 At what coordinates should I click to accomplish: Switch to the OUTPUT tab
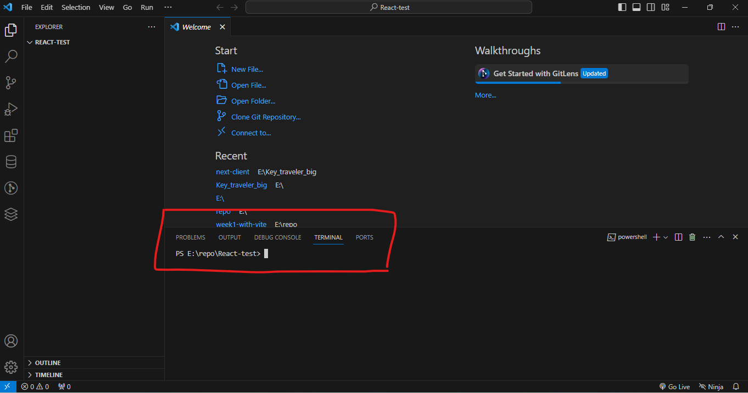[230, 237]
